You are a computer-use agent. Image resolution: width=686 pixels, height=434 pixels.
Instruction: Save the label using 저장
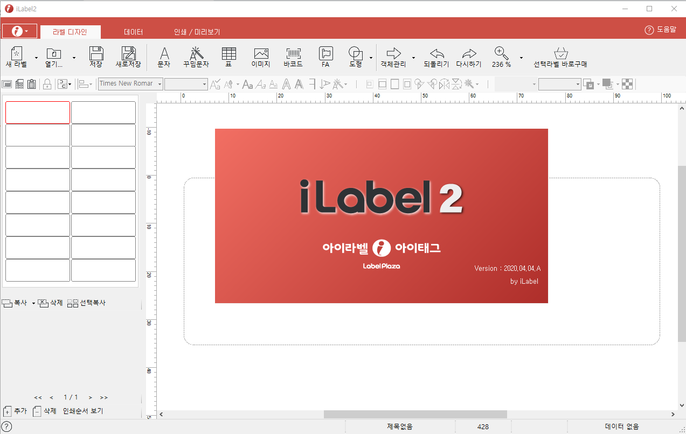pos(96,58)
